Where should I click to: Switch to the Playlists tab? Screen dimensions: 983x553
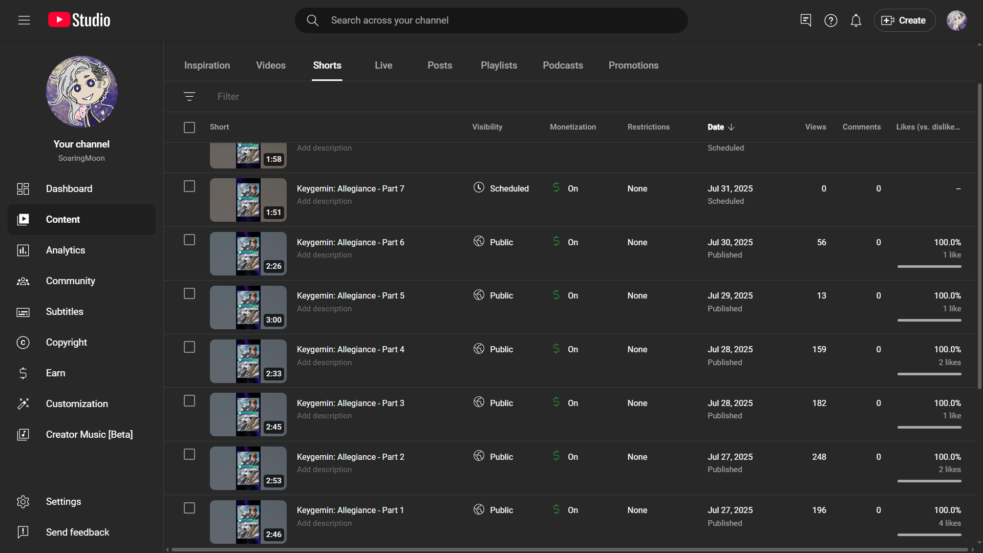(x=499, y=65)
